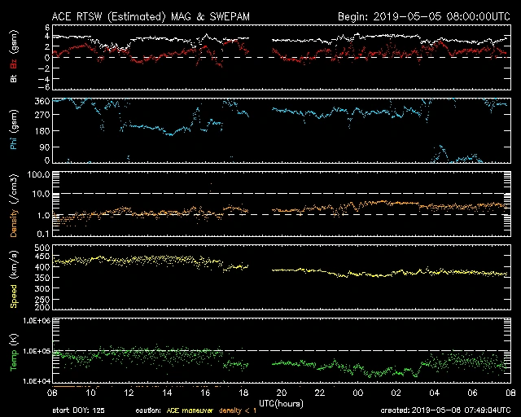The image size is (521, 417).
Task: Click the yellow Speed (km/s) axis label
Action: pos(13,277)
